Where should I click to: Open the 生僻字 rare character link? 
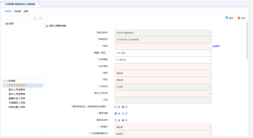(x=216, y=46)
